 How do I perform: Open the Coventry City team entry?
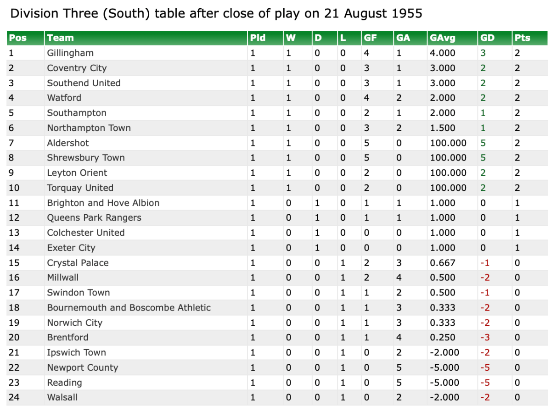coord(77,68)
